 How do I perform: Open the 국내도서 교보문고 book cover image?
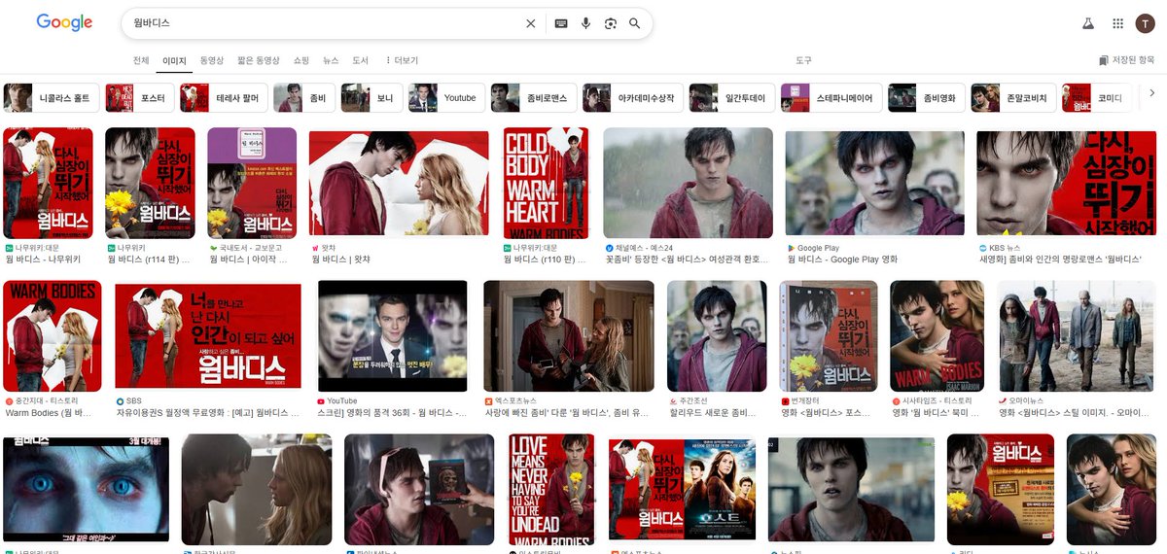pos(252,183)
